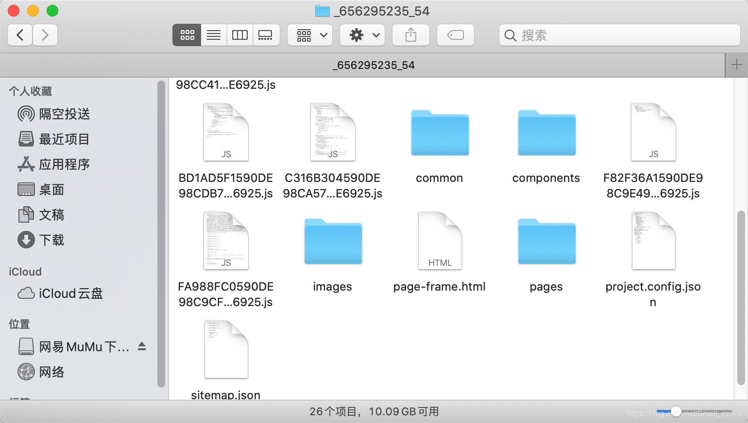Switch to list view

(x=214, y=35)
